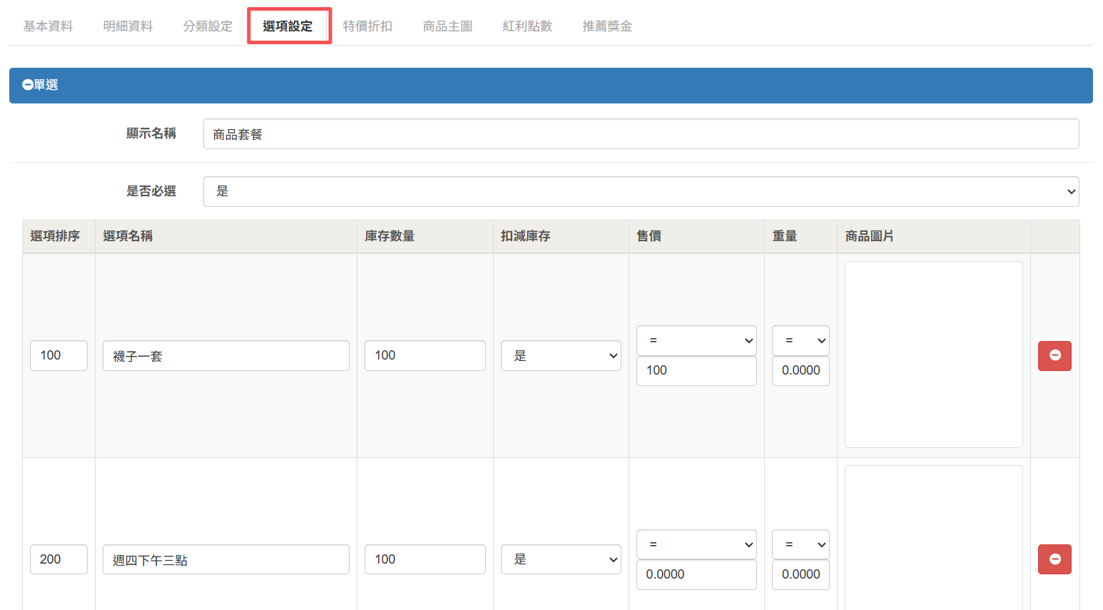Click the 是否必選 label

[151, 191]
